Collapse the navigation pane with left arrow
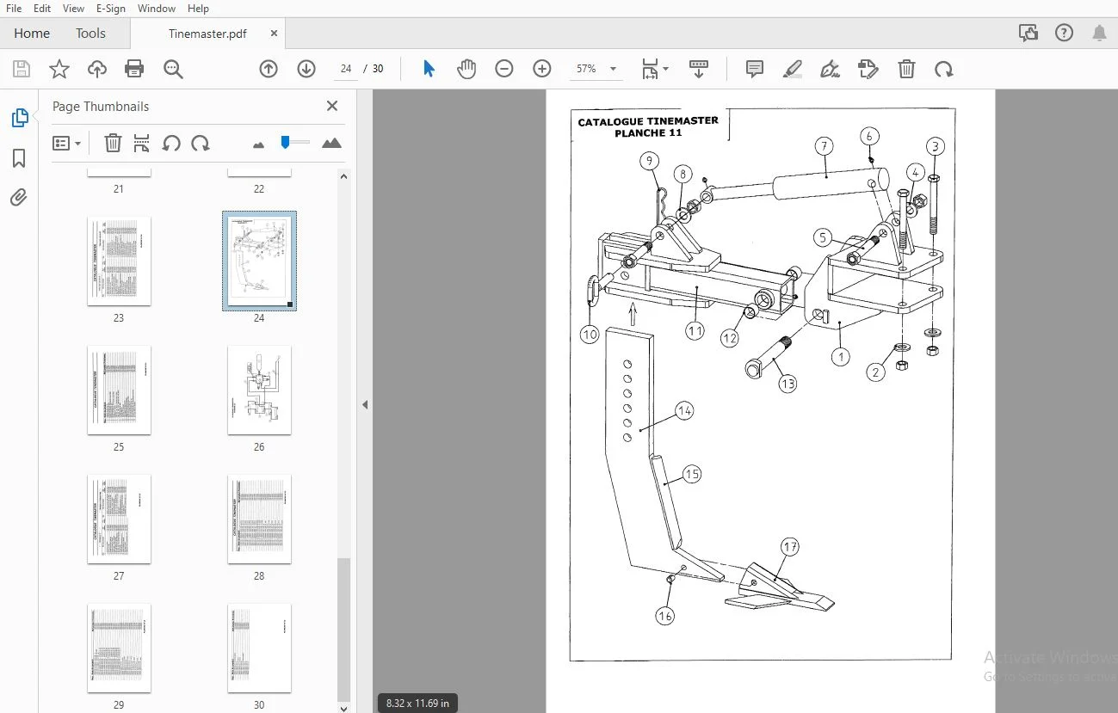 [x=364, y=404]
